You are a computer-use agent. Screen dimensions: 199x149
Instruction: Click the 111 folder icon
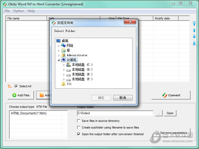pos(63,84)
